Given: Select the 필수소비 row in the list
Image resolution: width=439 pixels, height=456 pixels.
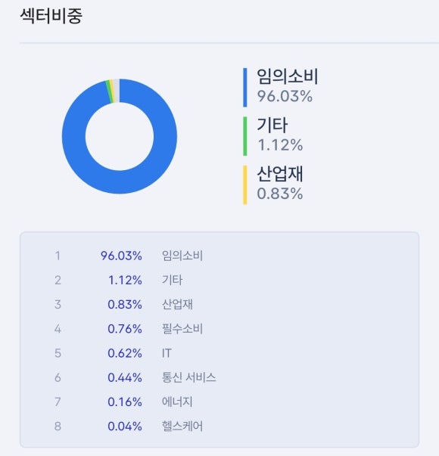Looking at the screenshot, I should tap(219, 329).
